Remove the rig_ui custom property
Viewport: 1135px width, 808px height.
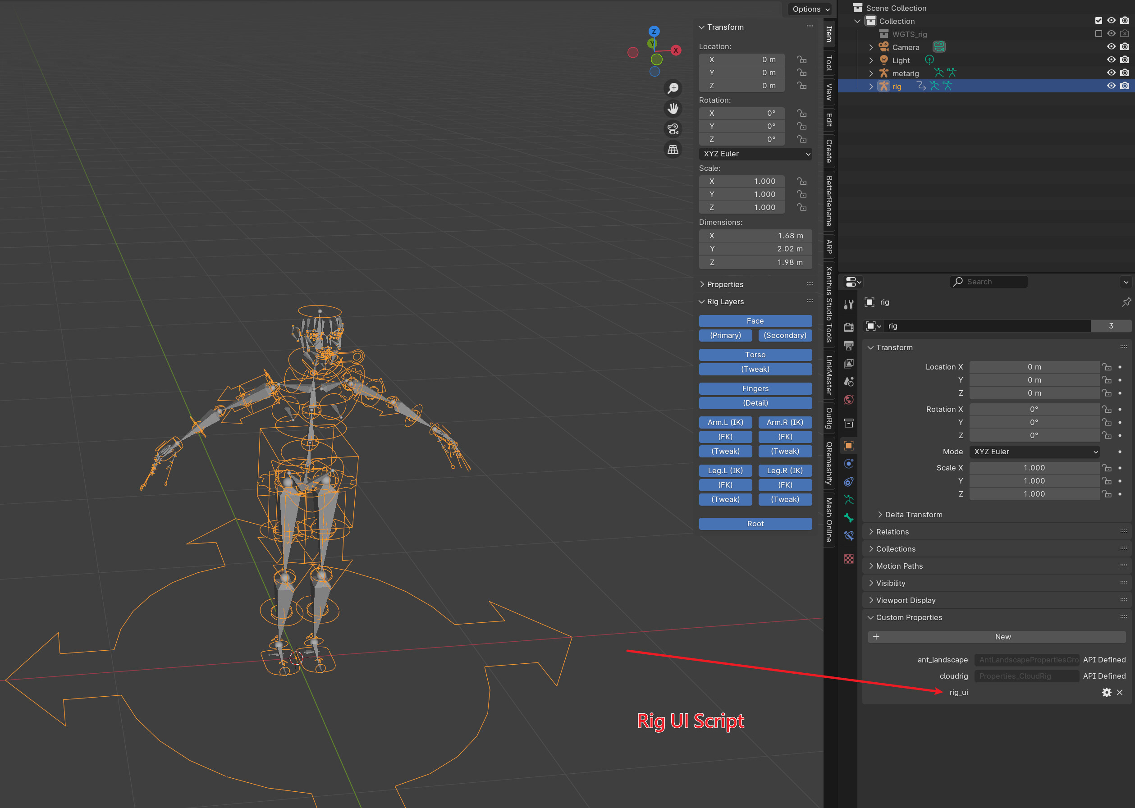coord(1120,692)
